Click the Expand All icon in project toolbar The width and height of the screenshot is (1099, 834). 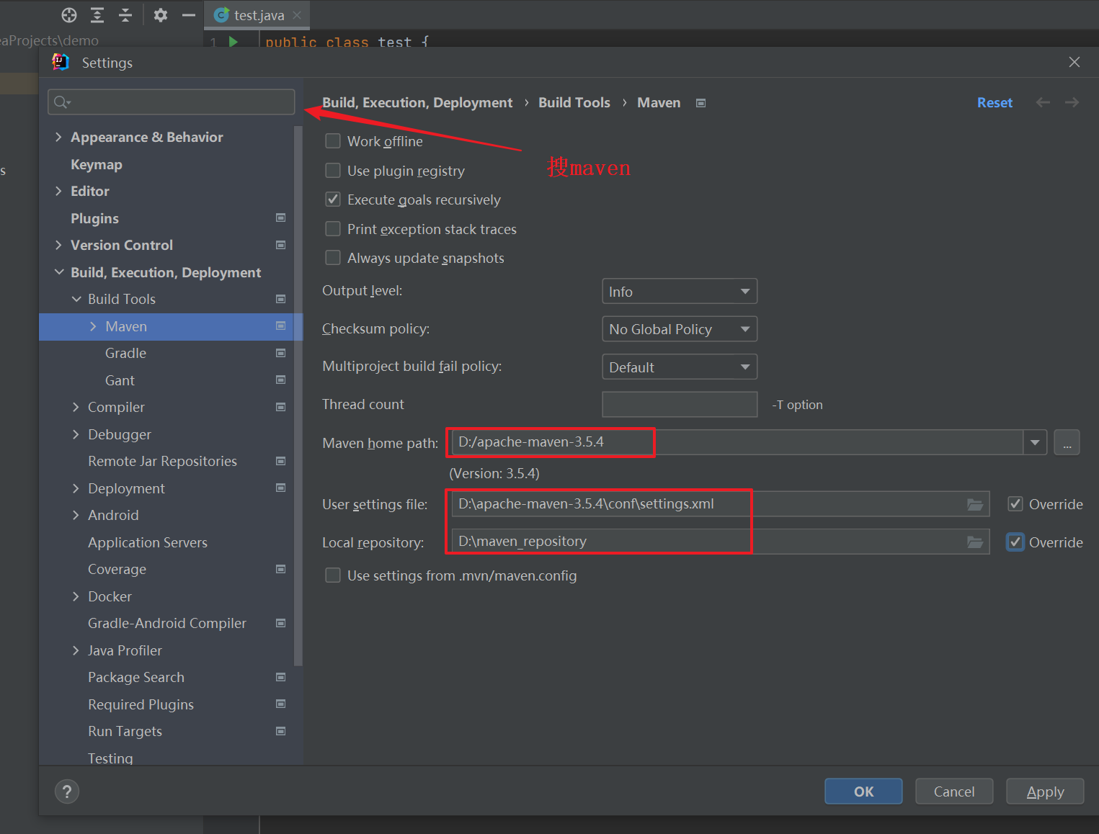pos(97,15)
